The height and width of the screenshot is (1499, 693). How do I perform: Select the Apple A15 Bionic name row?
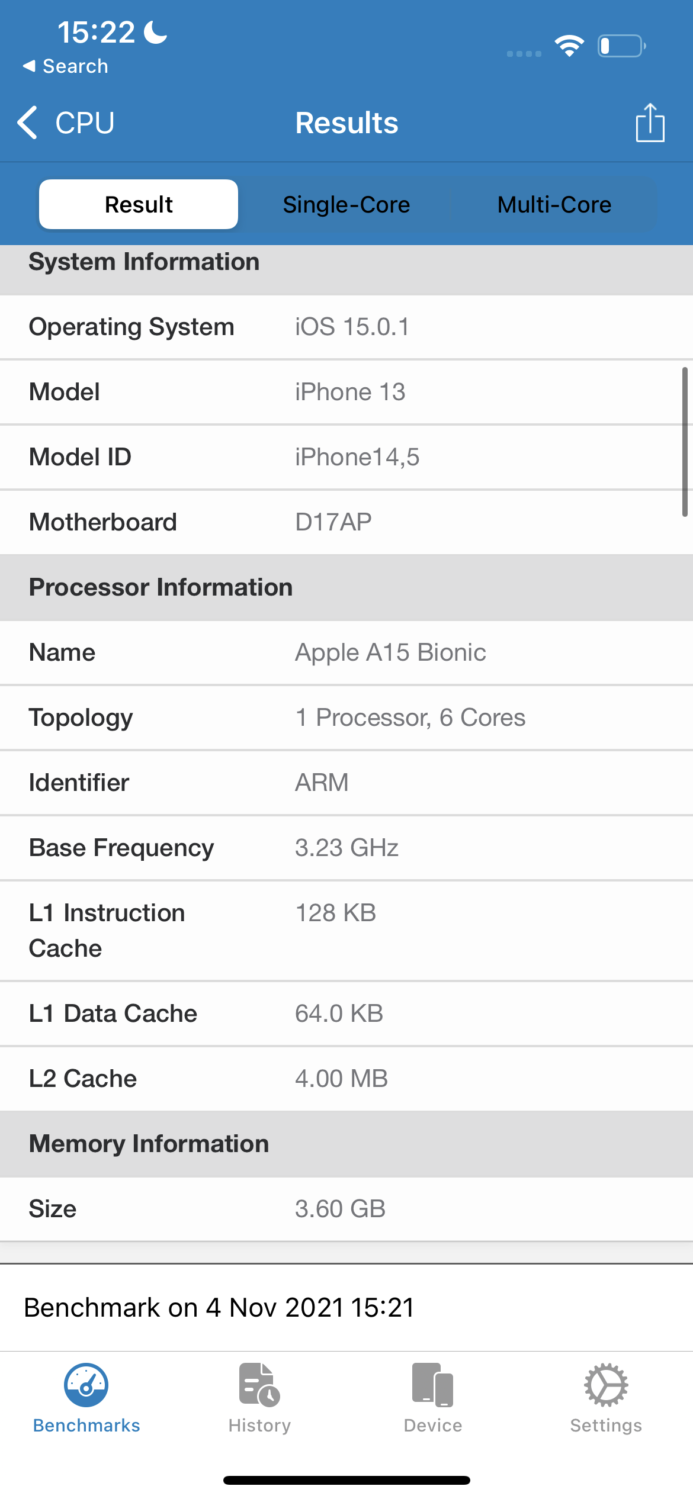tap(346, 652)
